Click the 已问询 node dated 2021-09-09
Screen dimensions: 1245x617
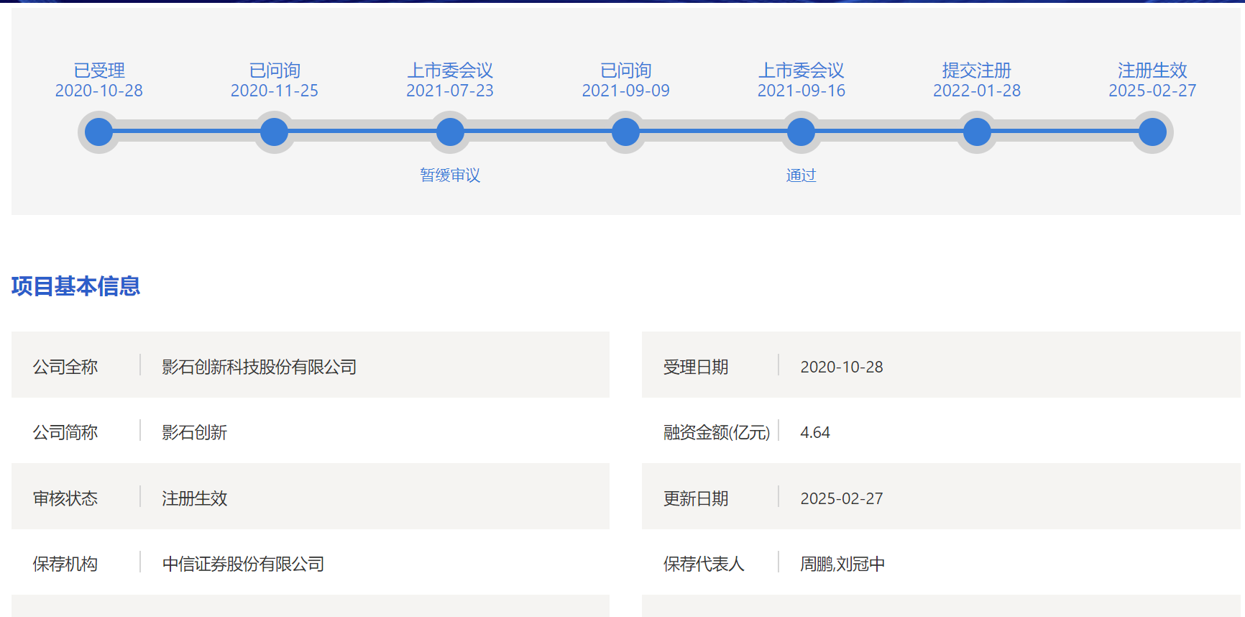[x=625, y=132]
